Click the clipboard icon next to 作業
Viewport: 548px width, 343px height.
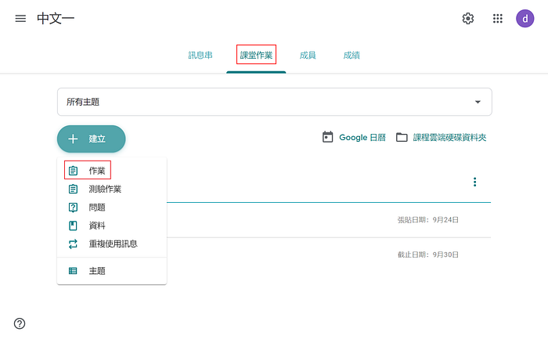pos(73,171)
